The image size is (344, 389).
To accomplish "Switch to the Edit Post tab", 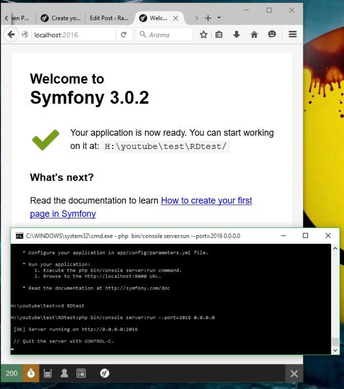I will click(x=109, y=18).
